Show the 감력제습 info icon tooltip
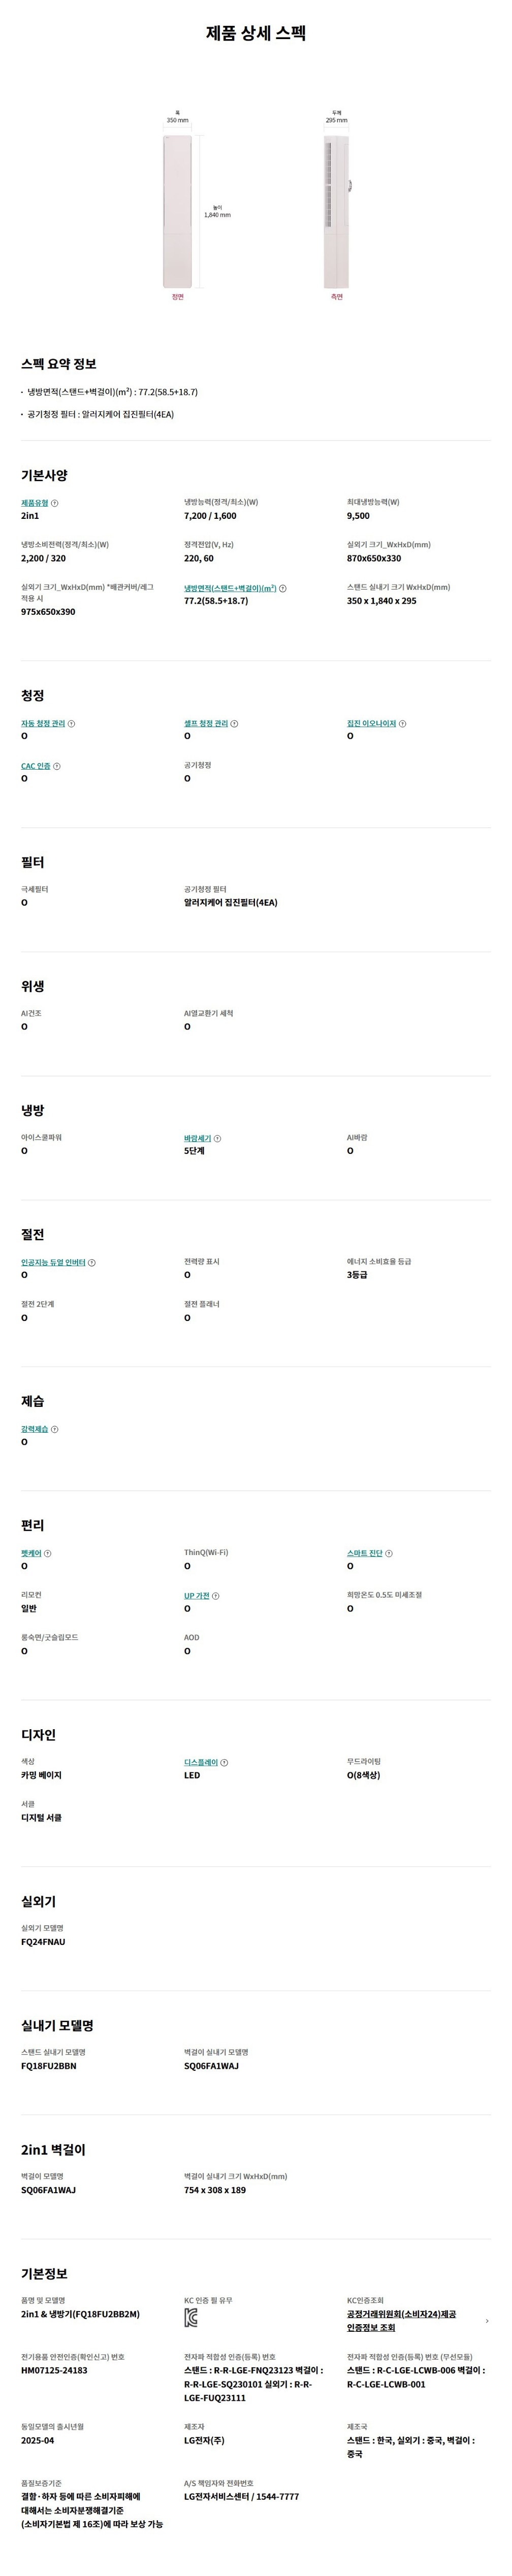The image size is (512, 2576). pos(55,1429)
